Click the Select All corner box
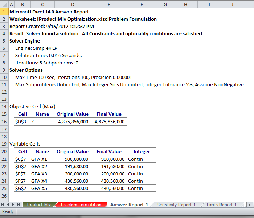The image size is (254, 218). [4, 4]
